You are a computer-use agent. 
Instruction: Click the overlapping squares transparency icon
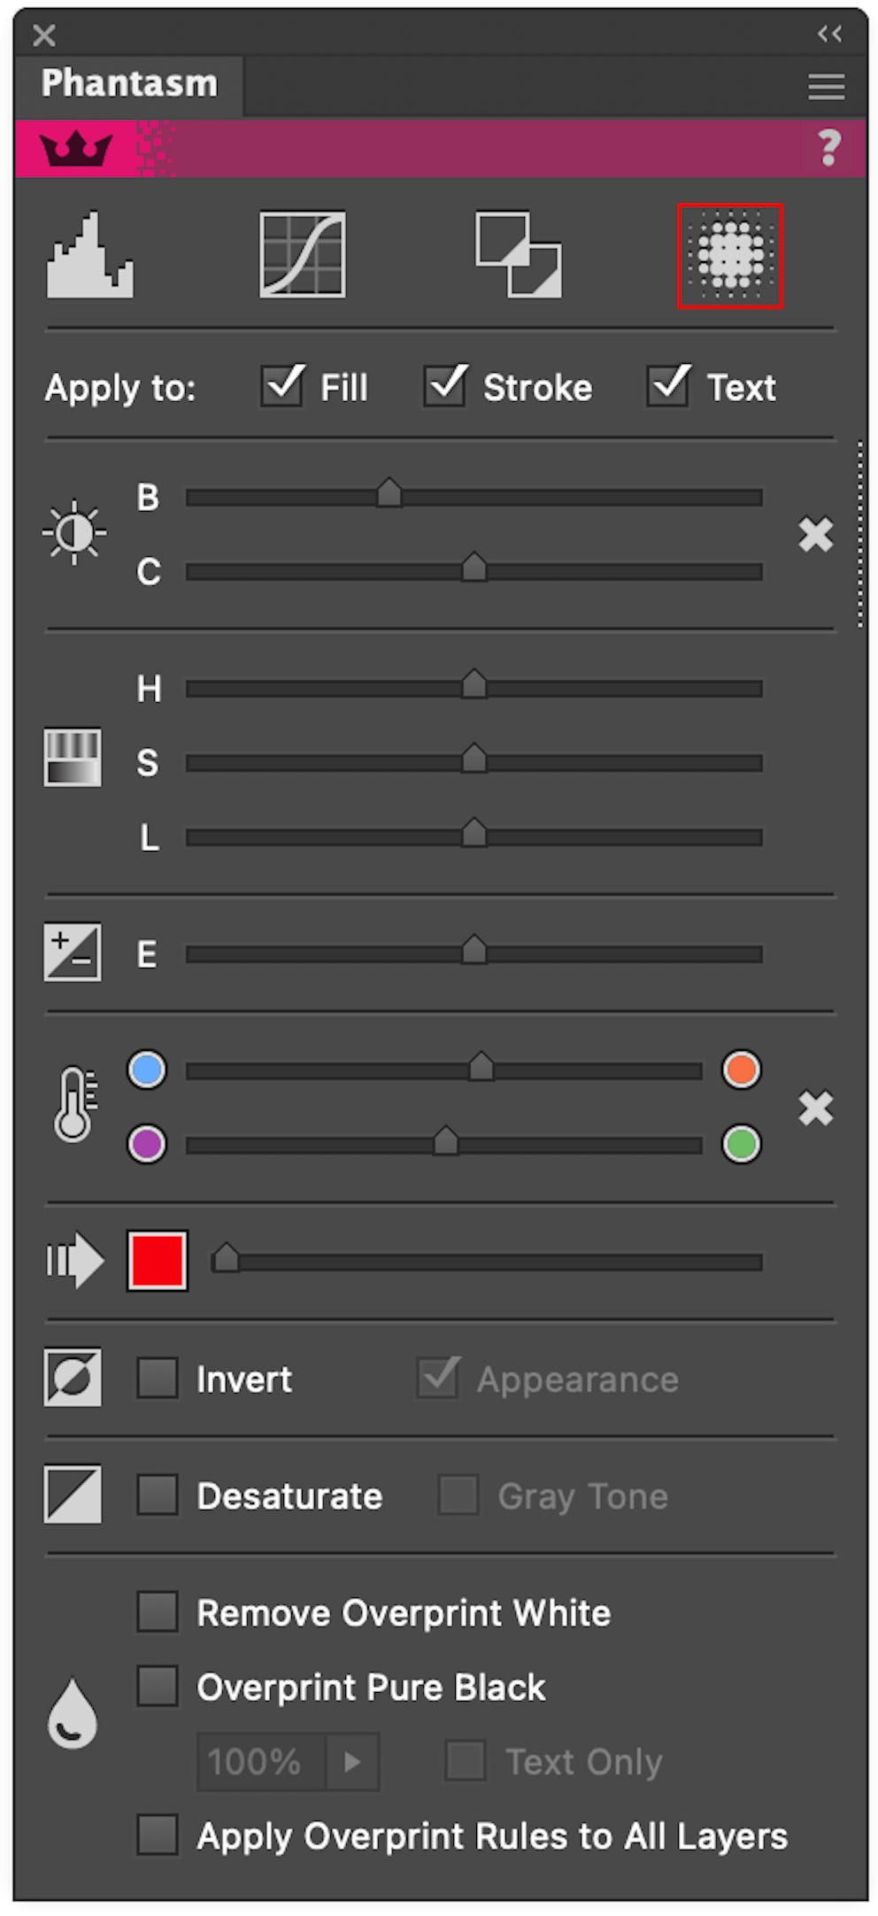(517, 255)
